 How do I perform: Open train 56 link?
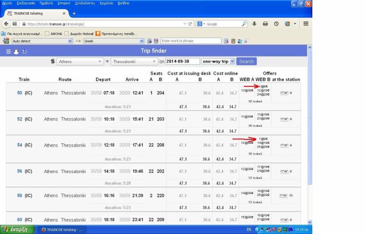pos(20,171)
